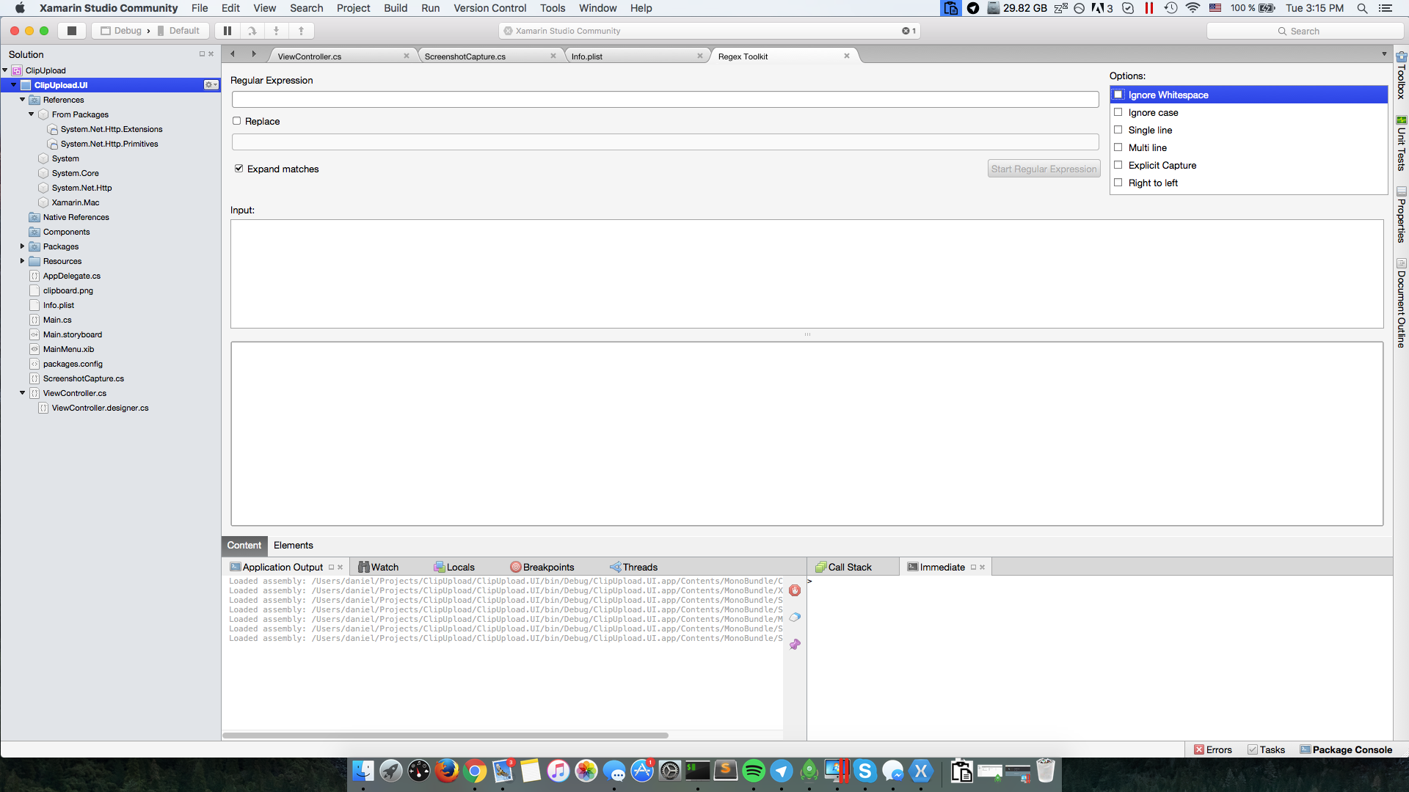Open Terminal from the Dock
The width and height of the screenshot is (1409, 792).
pyautogui.click(x=698, y=771)
